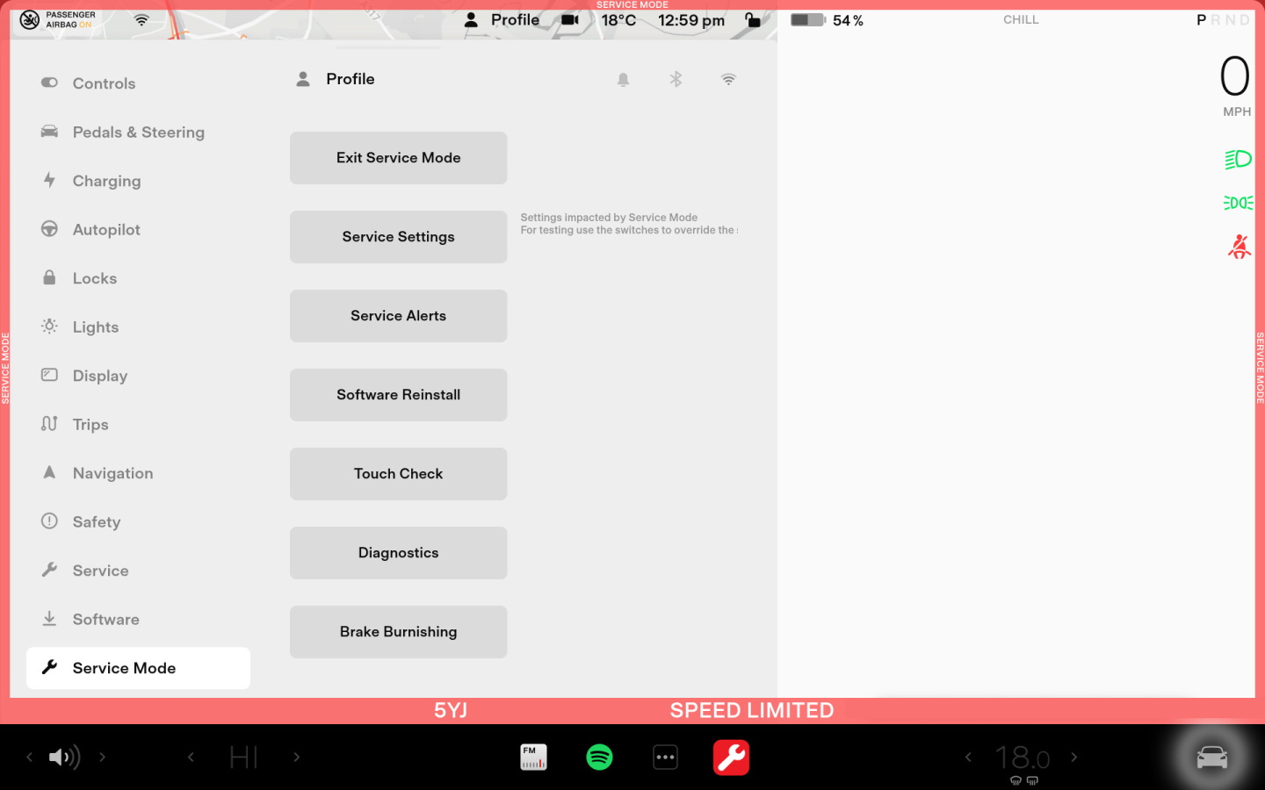Select Autopilot in the sidebar
This screenshot has width=1265, height=790.
click(x=106, y=230)
